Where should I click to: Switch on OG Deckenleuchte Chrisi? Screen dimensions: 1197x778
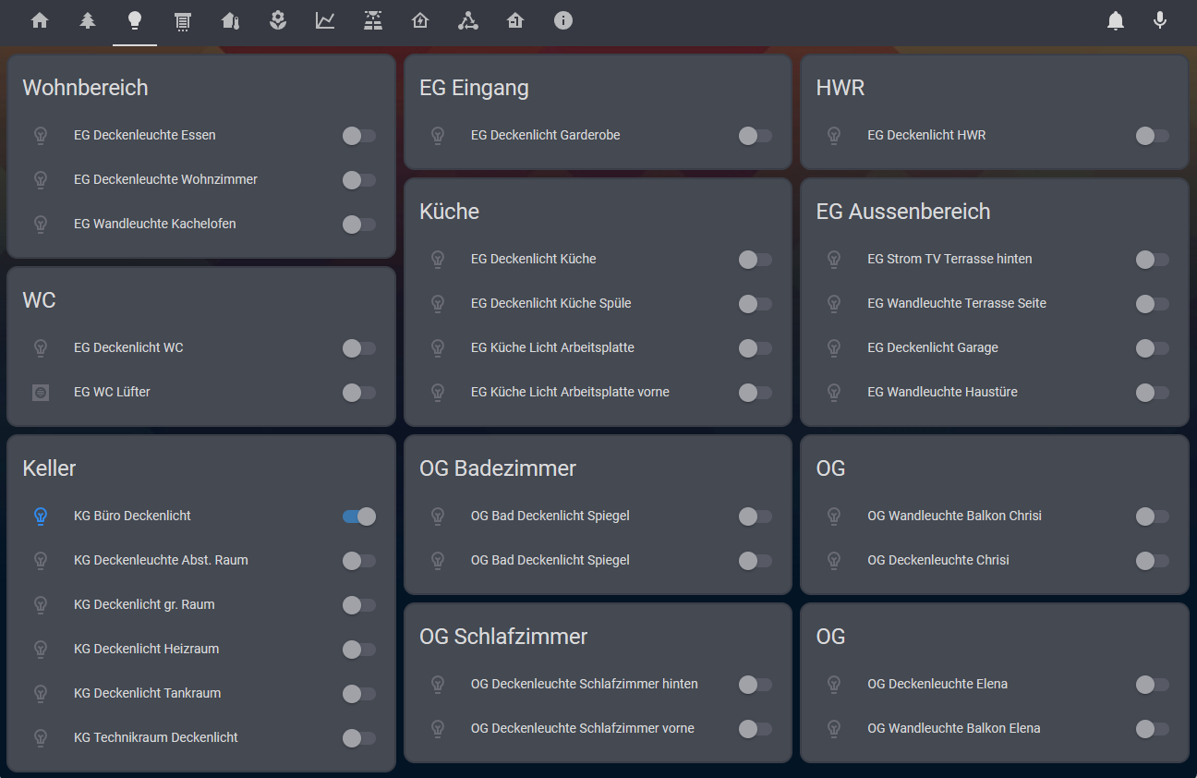[1153, 561]
